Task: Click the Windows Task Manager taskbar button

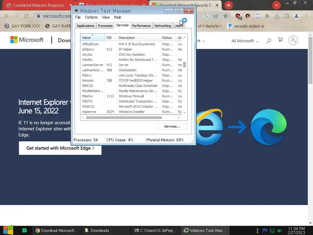Action: (x=205, y=230)
